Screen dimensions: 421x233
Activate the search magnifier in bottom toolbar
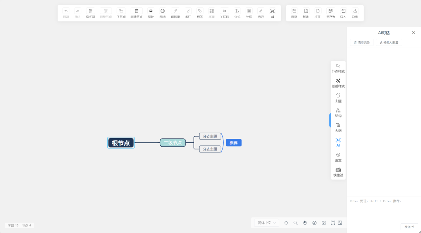(295, 222)
